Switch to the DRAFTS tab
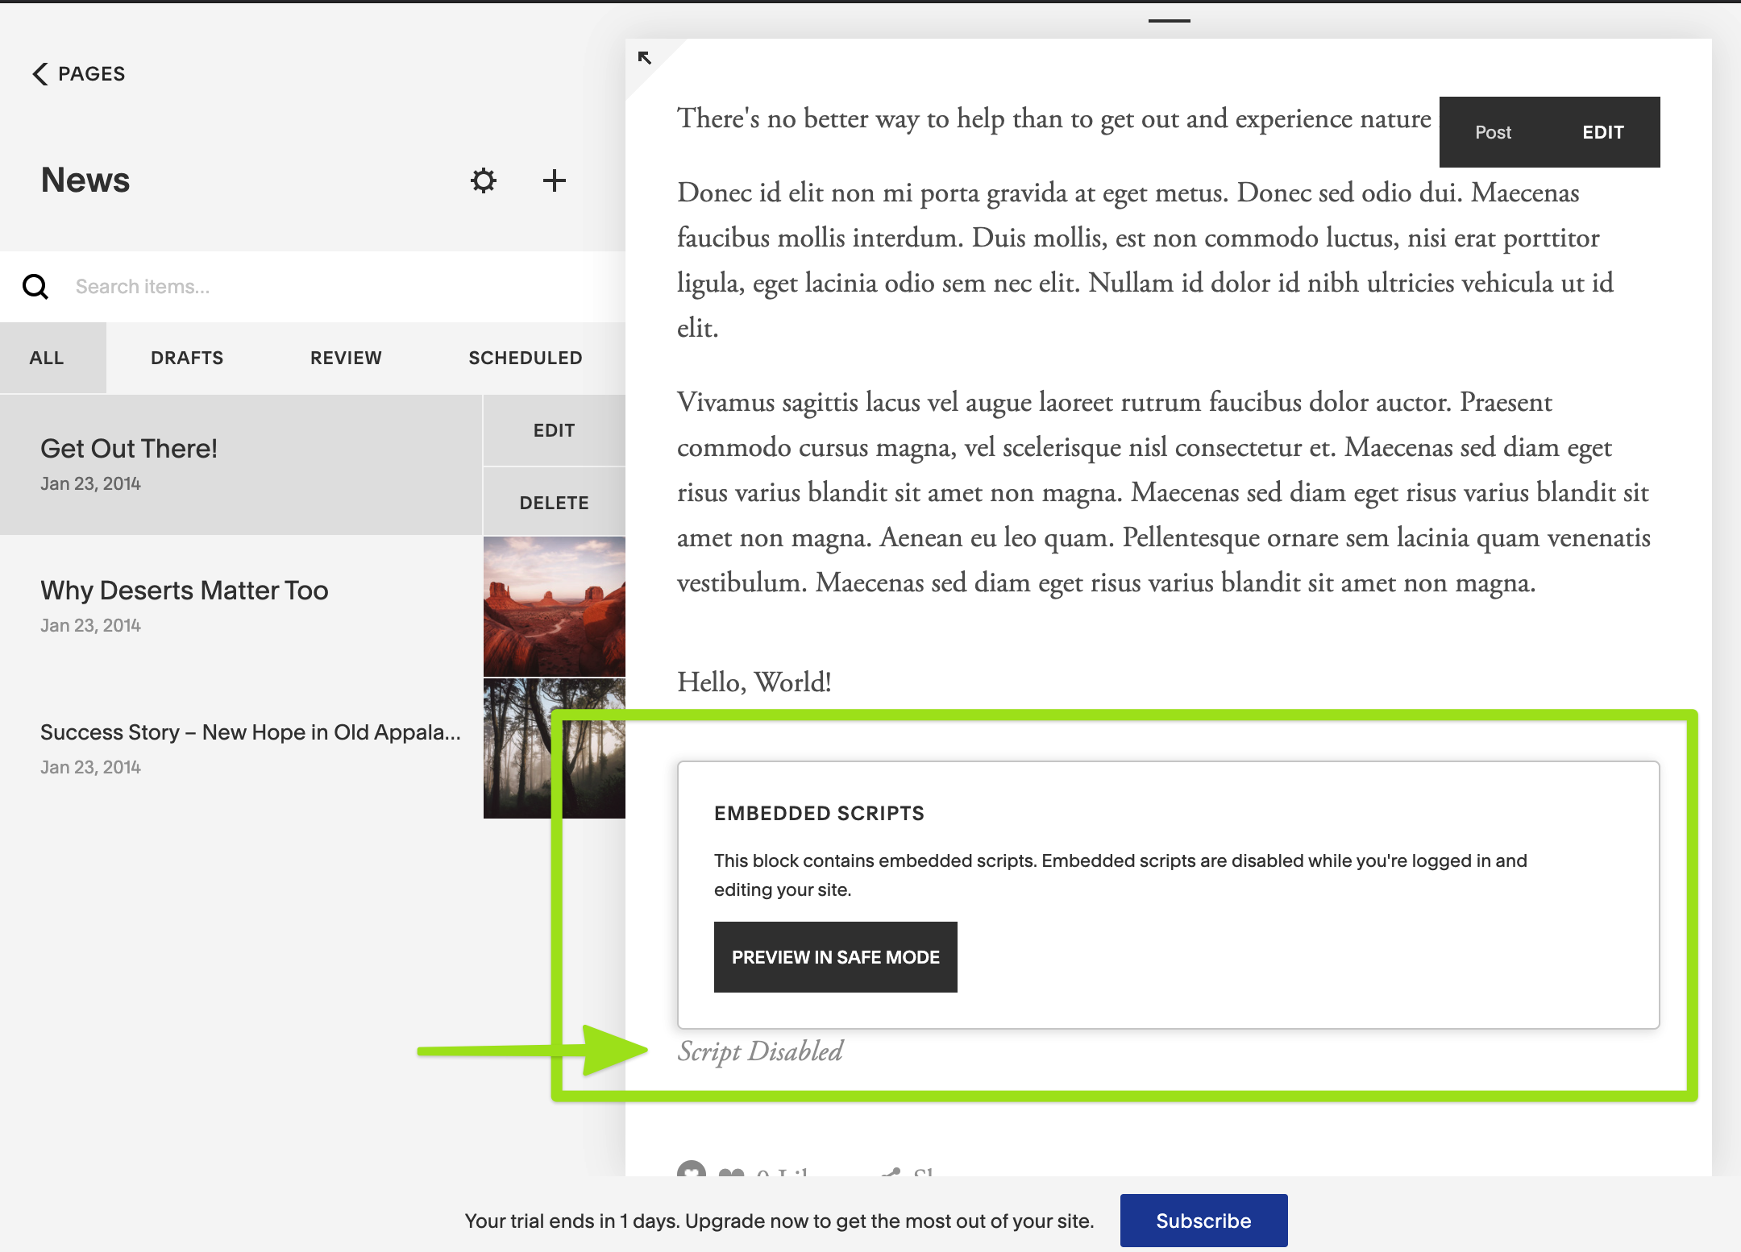Viewport: 1741px width, 1252px height. click(187, 358)
